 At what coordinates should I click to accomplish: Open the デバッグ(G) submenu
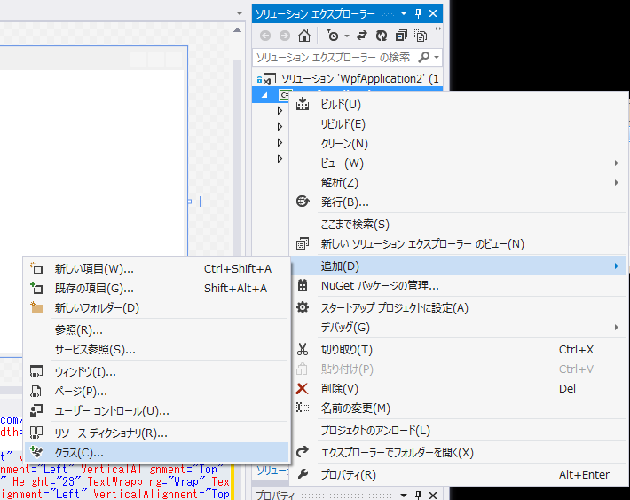pyautogui.click(x=459, y=328)
